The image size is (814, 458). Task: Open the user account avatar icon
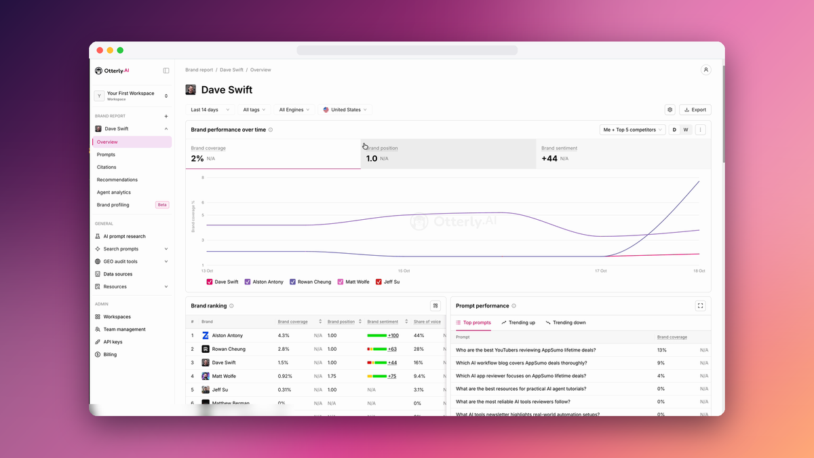pos(705,70)
